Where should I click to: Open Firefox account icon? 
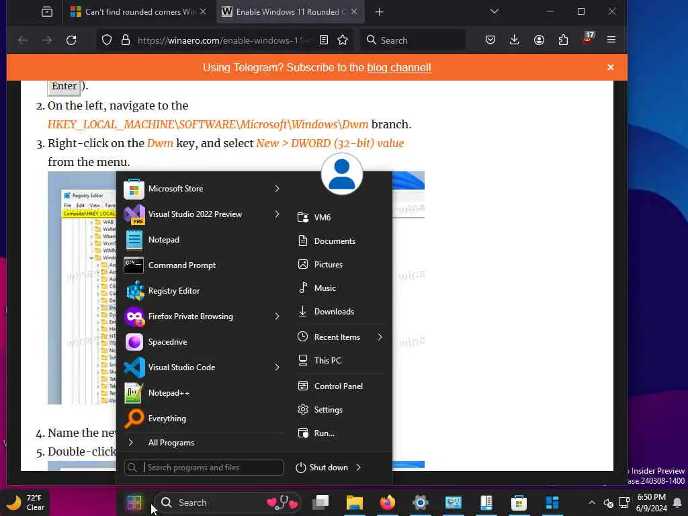pyautogui.click(x=539, y=40)
